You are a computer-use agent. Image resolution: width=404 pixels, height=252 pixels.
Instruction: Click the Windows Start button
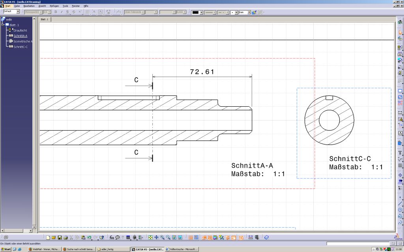(x=6, y=249)
